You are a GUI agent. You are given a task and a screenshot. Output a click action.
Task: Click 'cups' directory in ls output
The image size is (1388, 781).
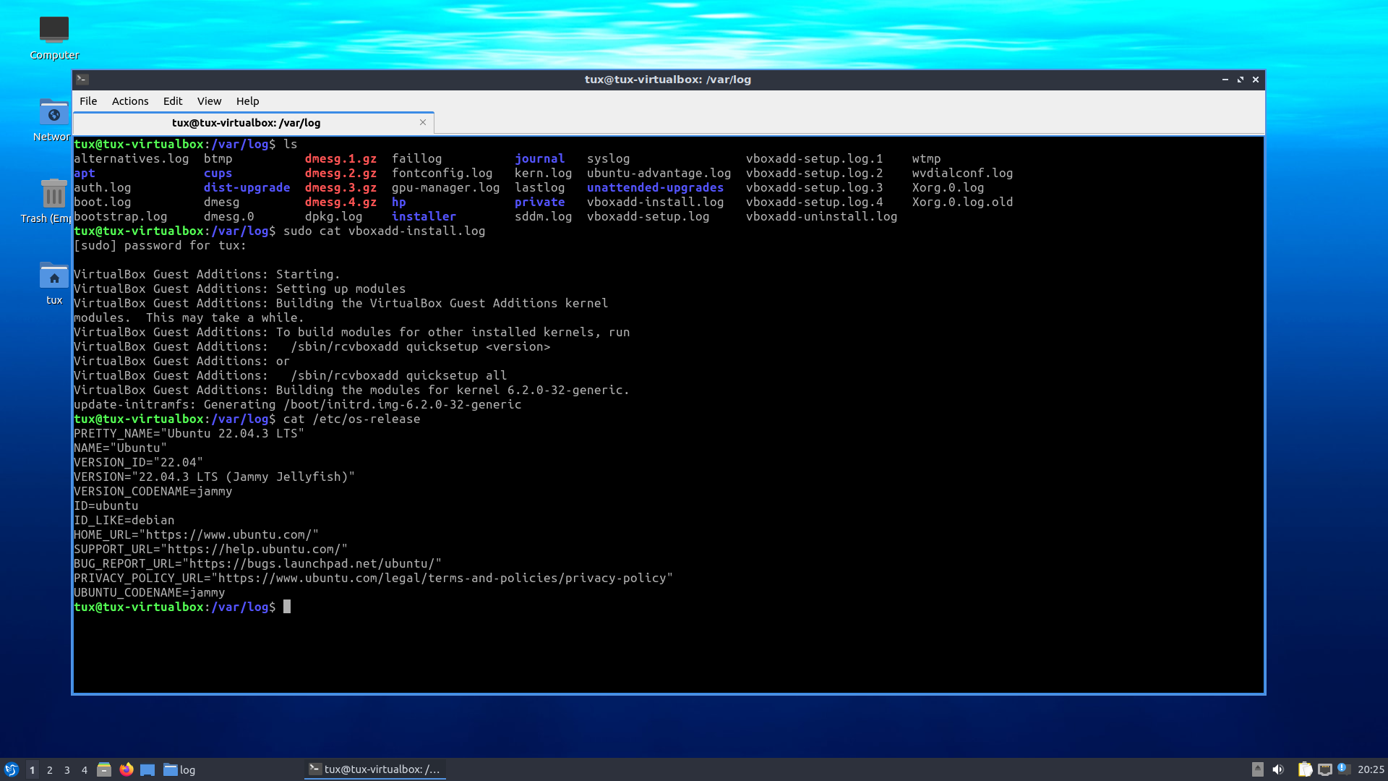pyautogui.click(x=218, y=173)
